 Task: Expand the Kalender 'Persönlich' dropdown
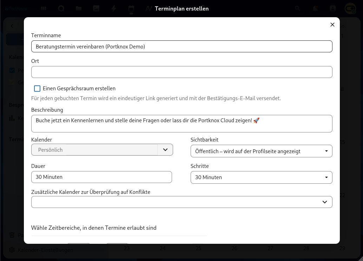click(165, 150)
